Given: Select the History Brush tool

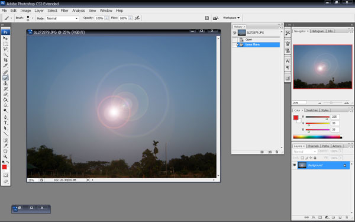Looking at the screenshot, I should [5, 89].
